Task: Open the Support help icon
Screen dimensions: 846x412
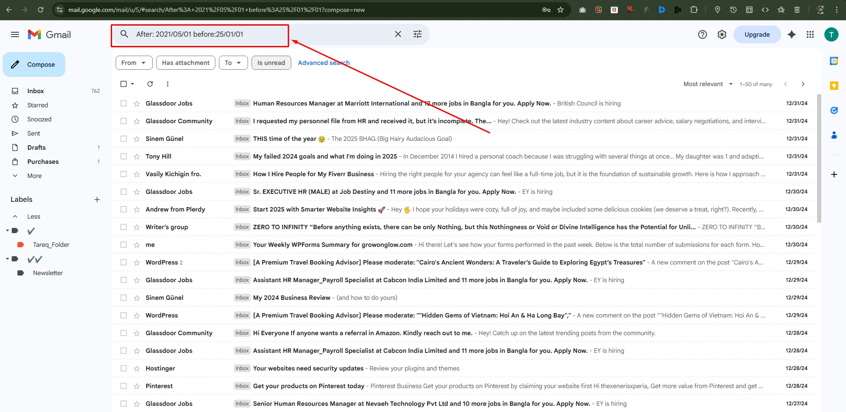Action: [703, 34]
